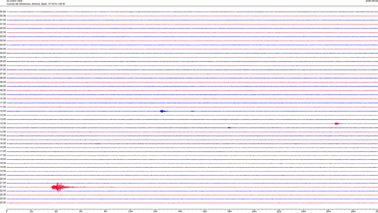The image size is (378, 213).
Task: Select the 11:00 time label
Action: click(x=3, y=103)
